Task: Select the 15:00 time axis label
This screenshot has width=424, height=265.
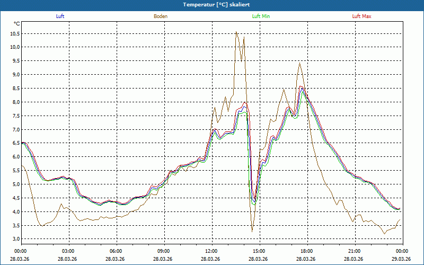Action: 259,251
